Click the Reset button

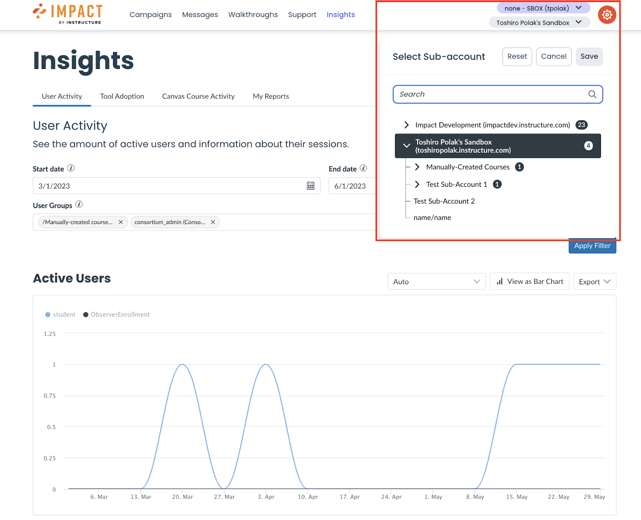(x=517, y=57)
